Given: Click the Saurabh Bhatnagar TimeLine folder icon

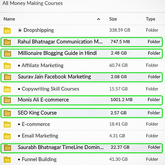Looking at the screenshot, I should click(x=7, y=147).
